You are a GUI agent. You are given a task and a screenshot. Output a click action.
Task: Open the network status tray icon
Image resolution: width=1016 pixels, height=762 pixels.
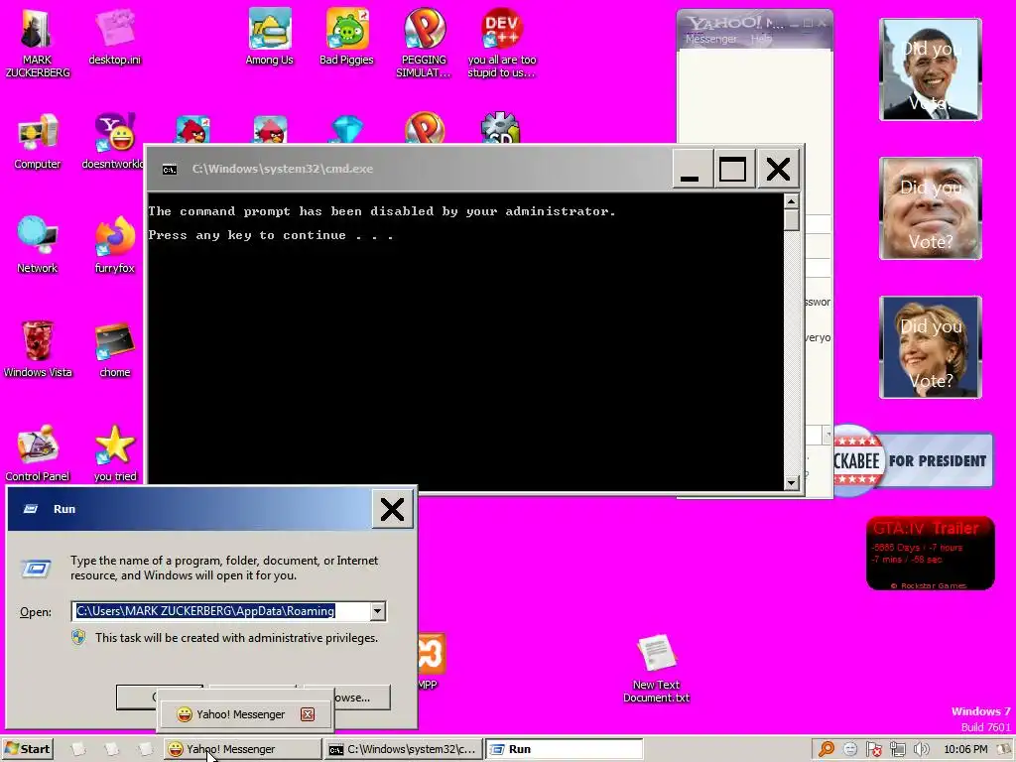point(897,749)
